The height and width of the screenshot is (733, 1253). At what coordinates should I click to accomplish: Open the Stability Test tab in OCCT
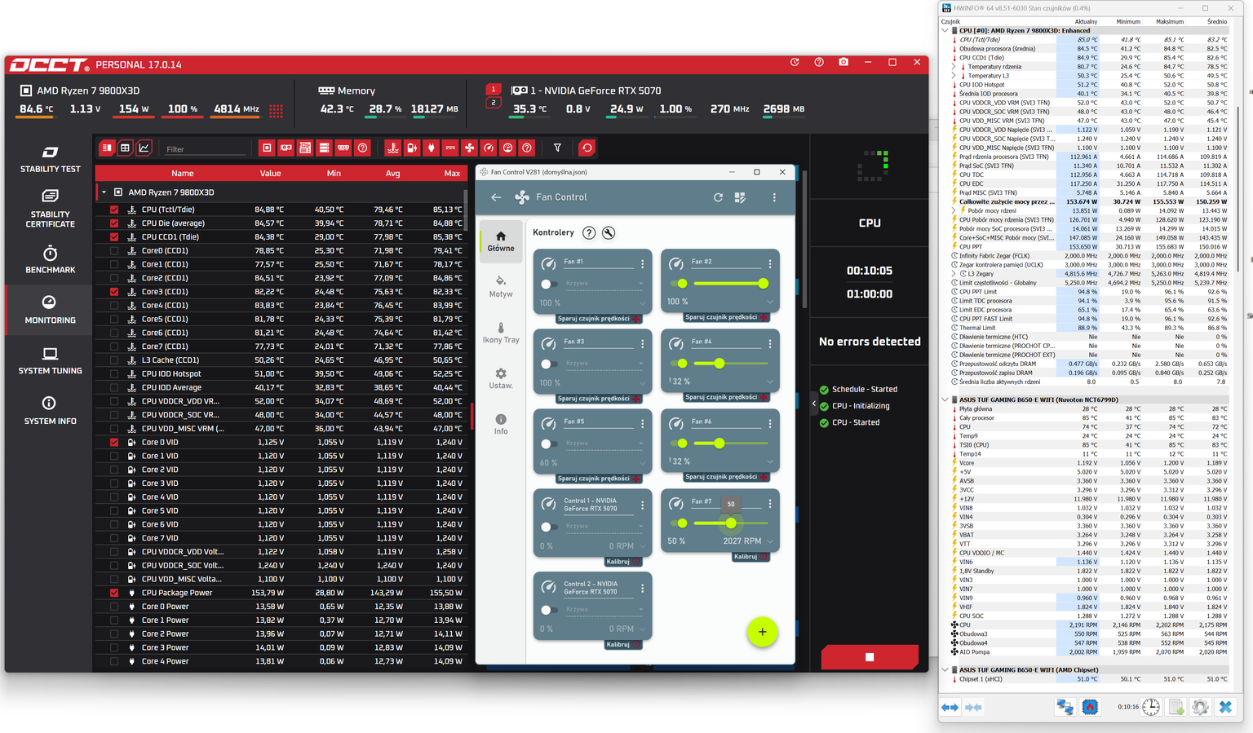click(51, 160)
